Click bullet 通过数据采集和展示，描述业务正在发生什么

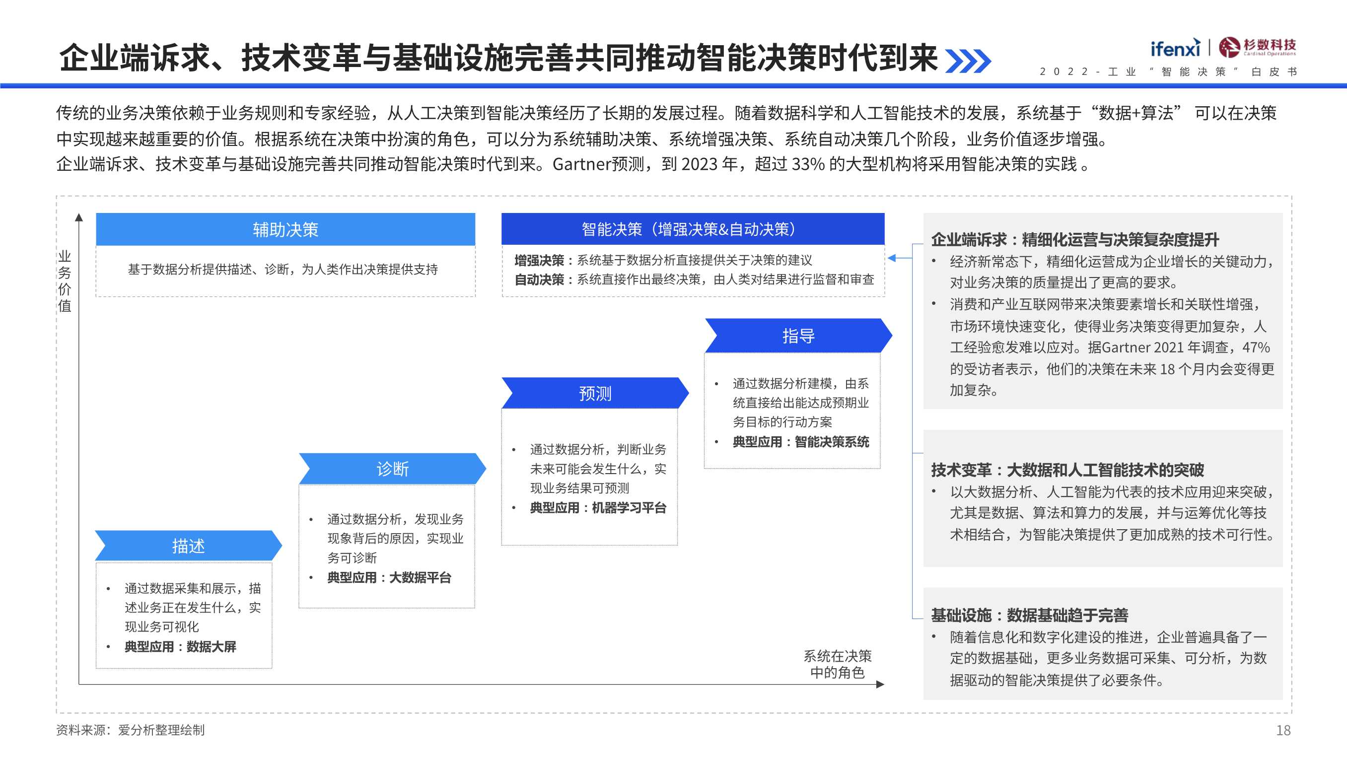[193, 608]
